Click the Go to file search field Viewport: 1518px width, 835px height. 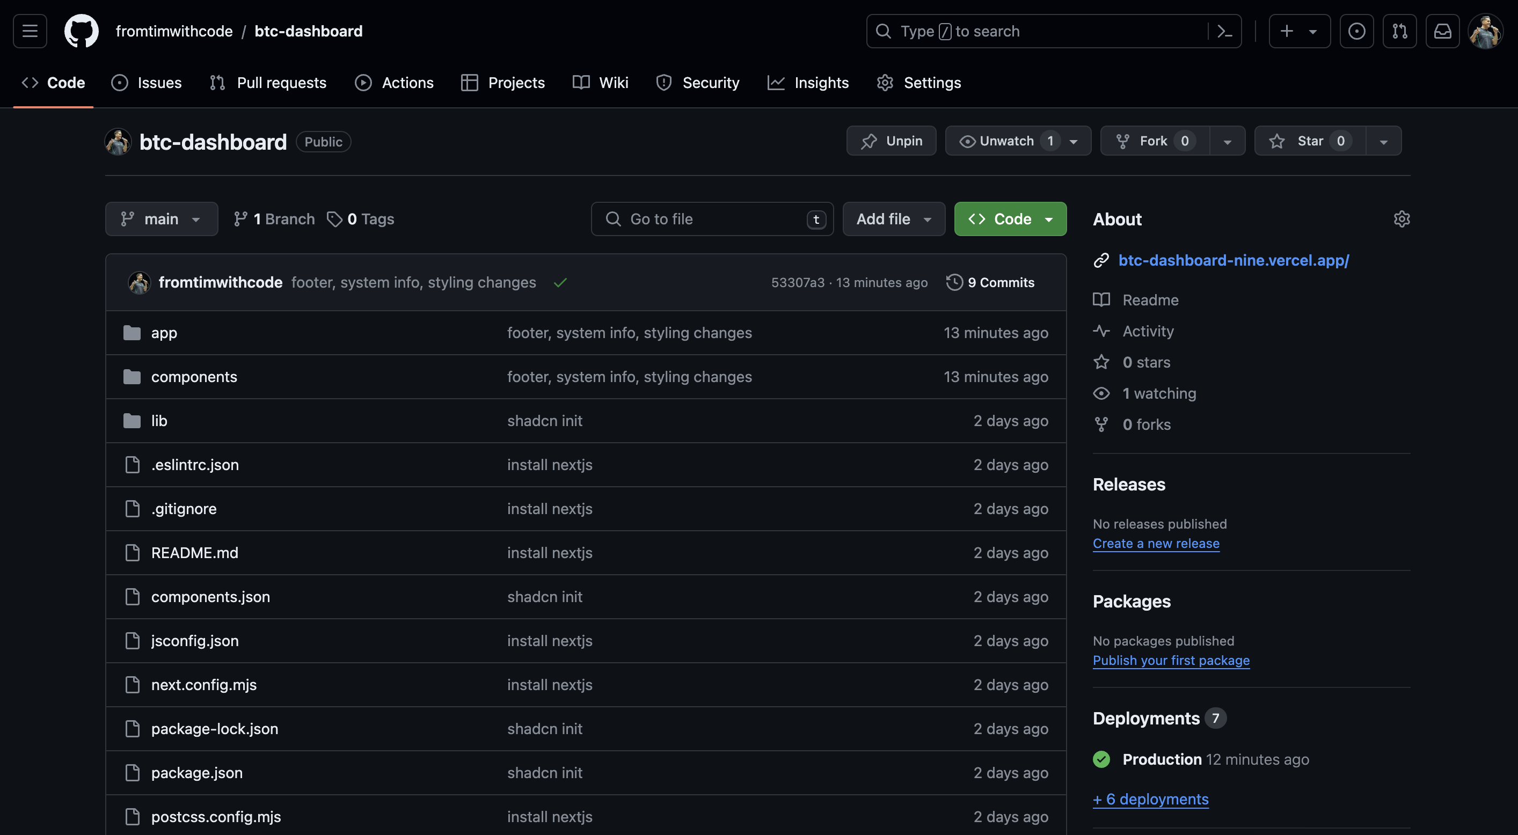[713, 218]
